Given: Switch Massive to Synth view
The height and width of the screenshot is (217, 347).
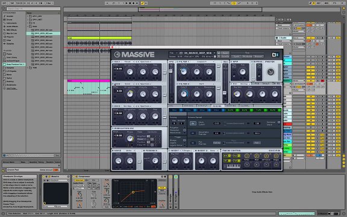Looking at the screenshot, I should tap(236, 57).
